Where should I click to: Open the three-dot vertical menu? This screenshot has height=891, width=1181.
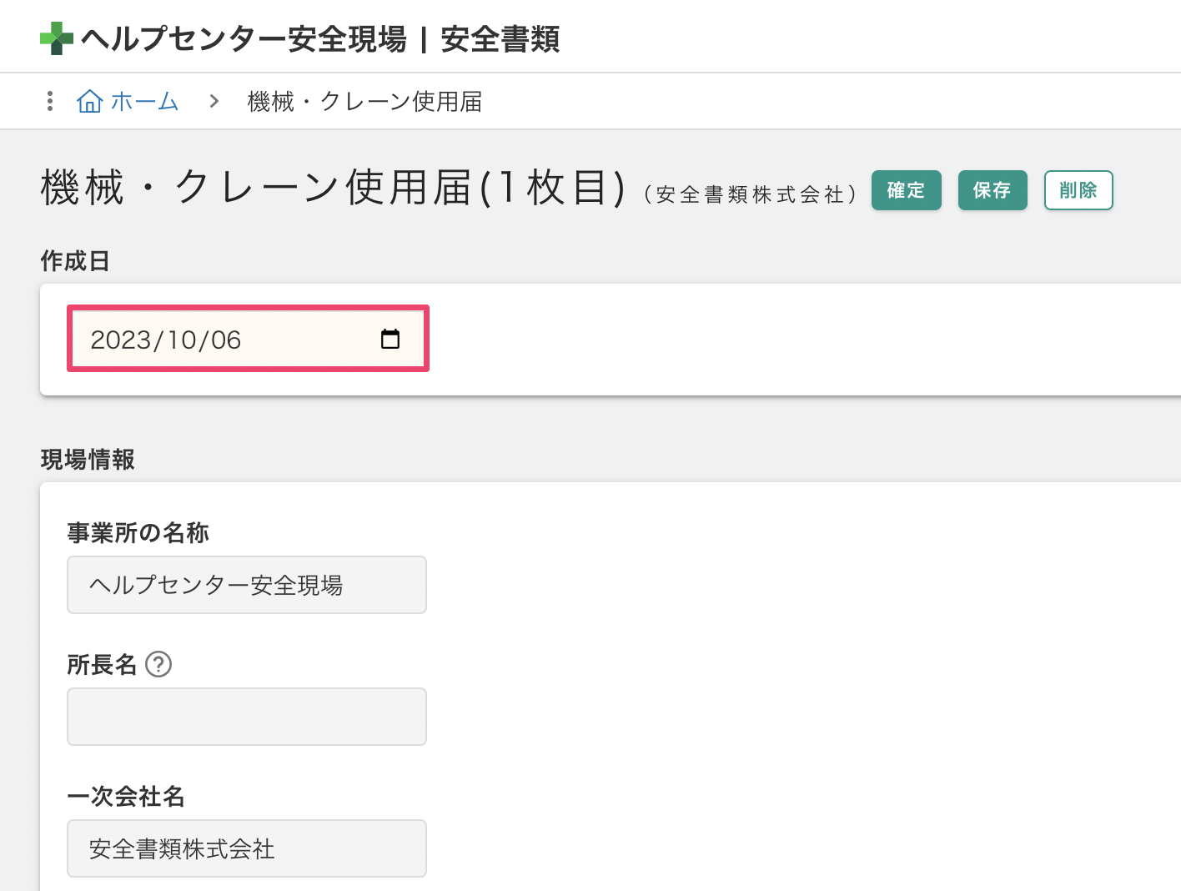tap(50, 101)
